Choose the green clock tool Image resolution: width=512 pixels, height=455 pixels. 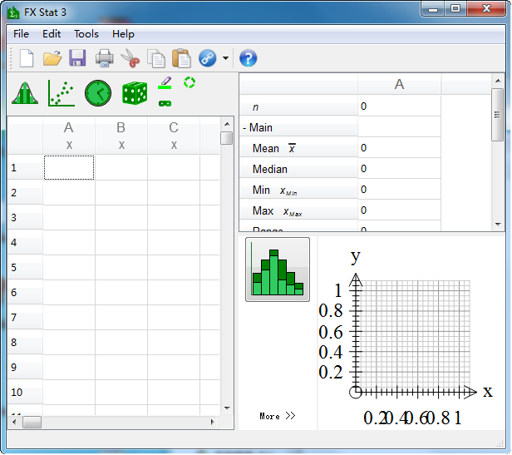click(97, 92)
